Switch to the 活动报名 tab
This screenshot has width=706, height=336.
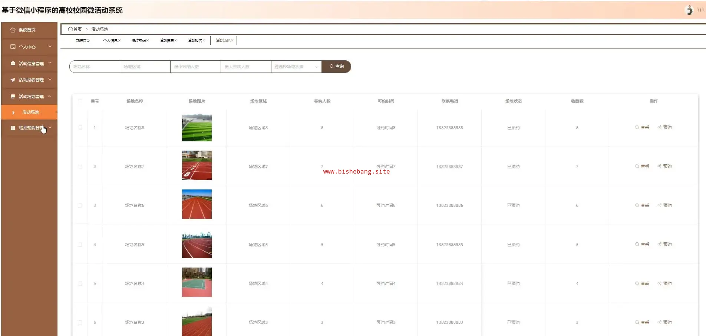pos(195,40)
